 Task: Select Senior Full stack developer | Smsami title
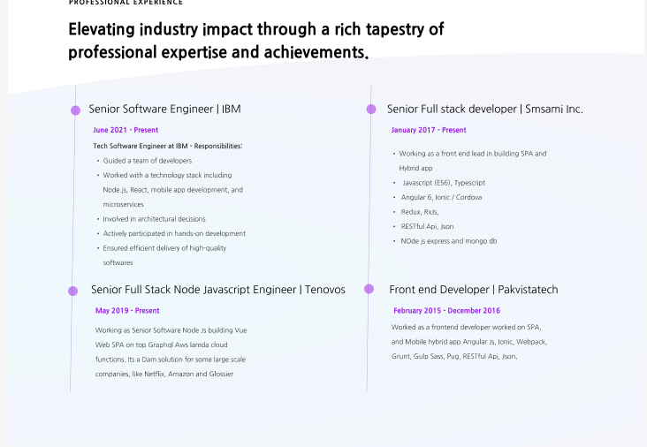pyautogui.click(x=485, y=109)
